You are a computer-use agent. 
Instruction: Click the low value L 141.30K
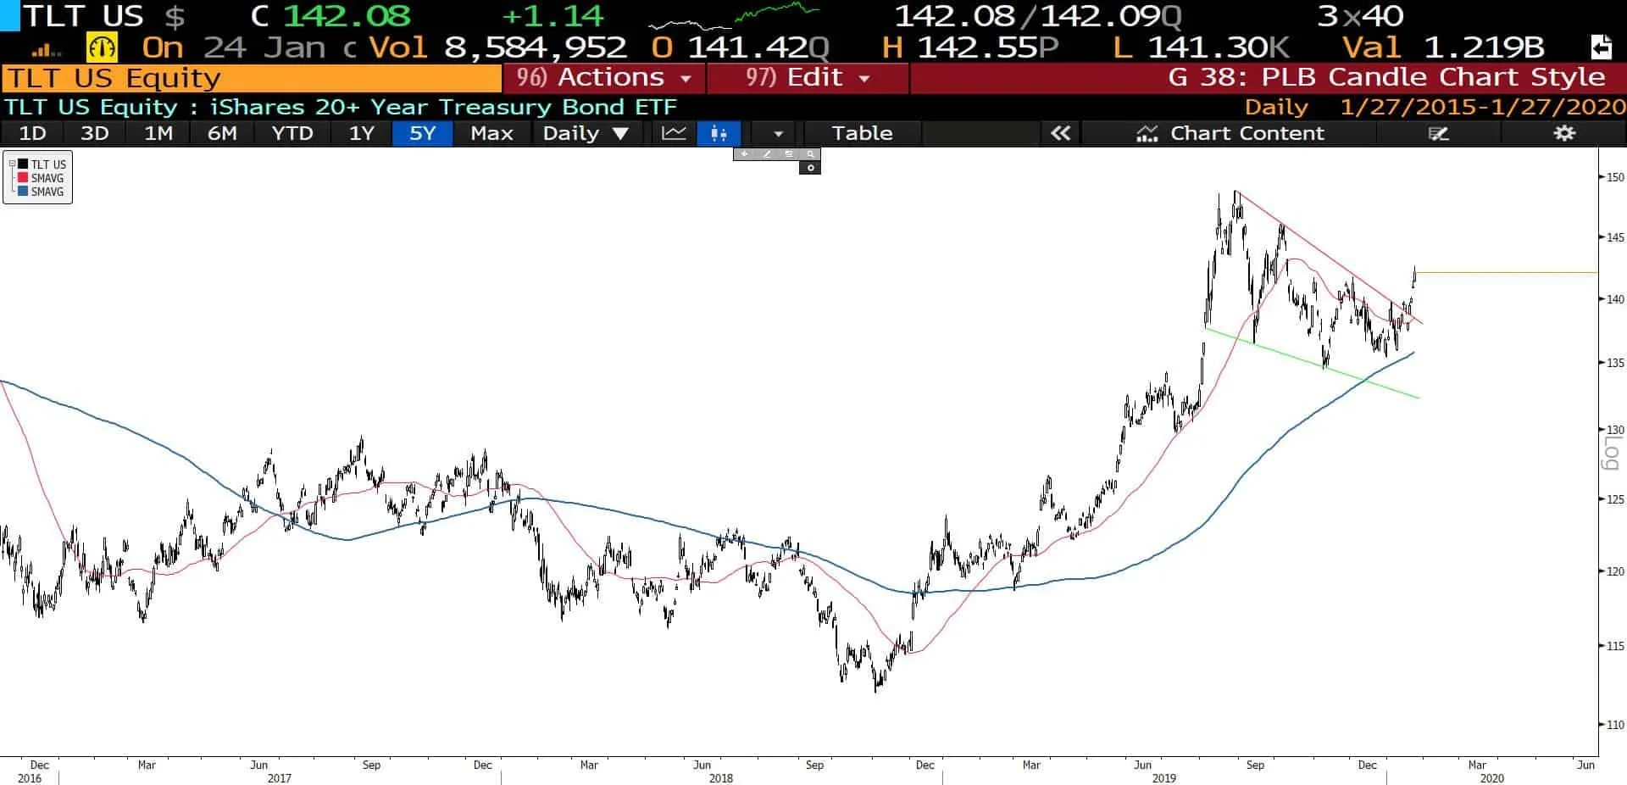(x=1201, y=47)
